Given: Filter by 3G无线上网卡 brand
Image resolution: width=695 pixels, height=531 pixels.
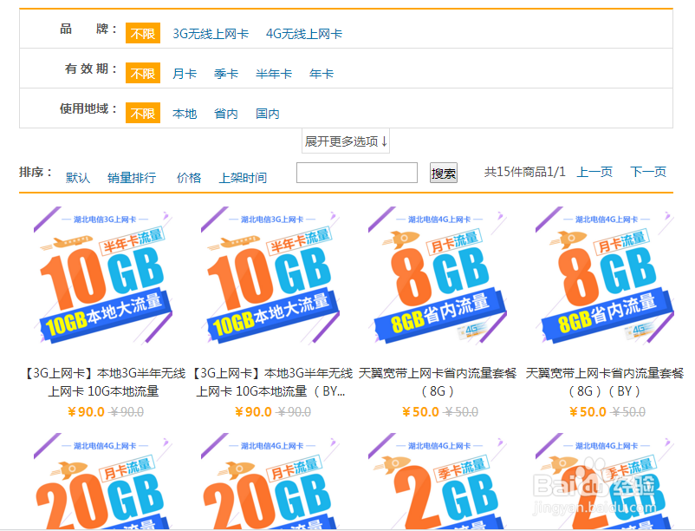Looking at the screenshot, I should (211, 34).
